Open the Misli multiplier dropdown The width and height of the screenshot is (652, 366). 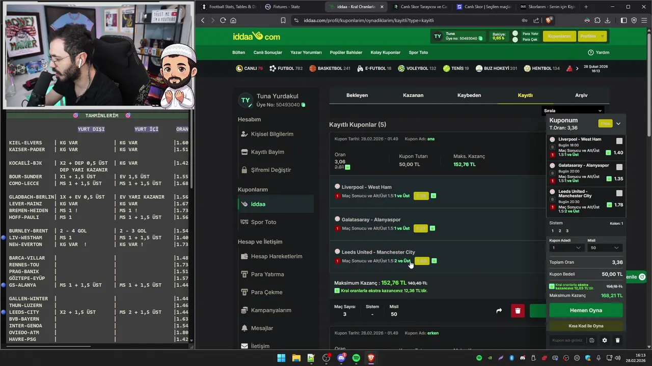pos(605,248)
